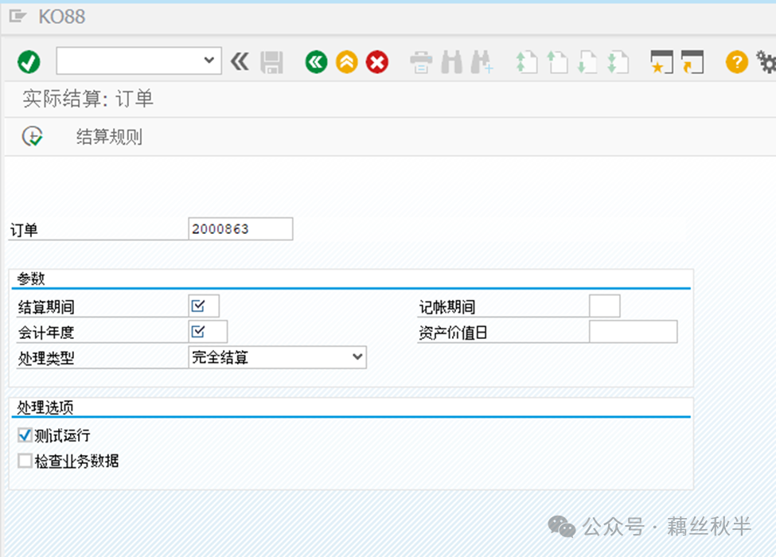Click the Print icon
The width and height of the screenshot is (776, 557).
coord(421,62)
